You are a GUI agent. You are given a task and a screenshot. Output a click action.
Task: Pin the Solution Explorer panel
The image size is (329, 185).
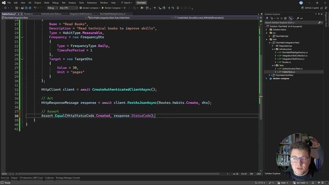(319, 14)
